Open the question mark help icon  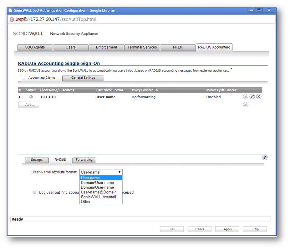[x=265, y=157]
